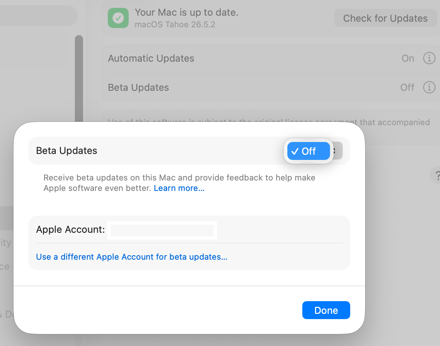Click the green up-to-date checkmark icon
Screen dimensions: 440x346
coord(118,18)
